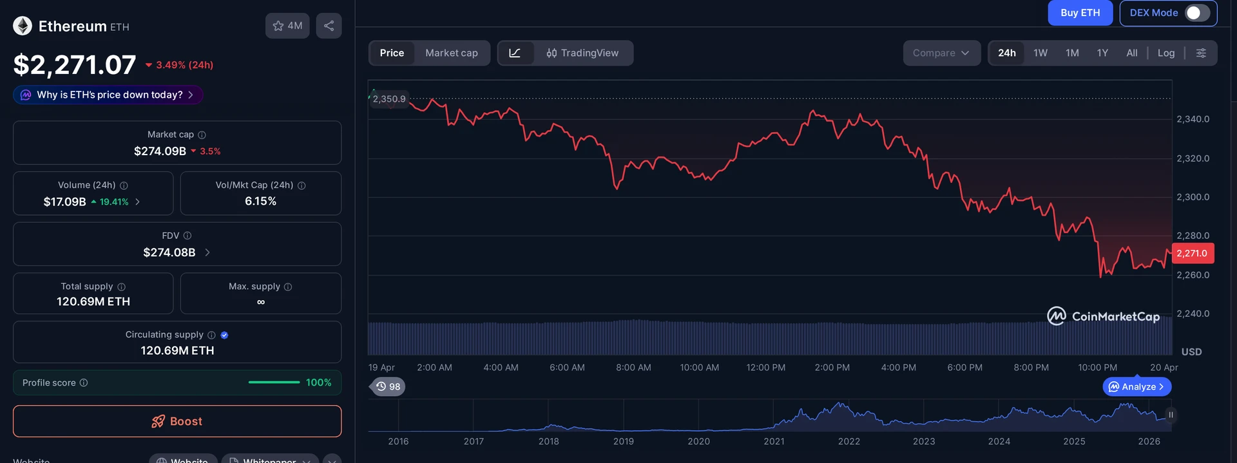1237x463 pixels.
Task: Click the 2,350.9 high price marker
Action: [x=389, y=99]
